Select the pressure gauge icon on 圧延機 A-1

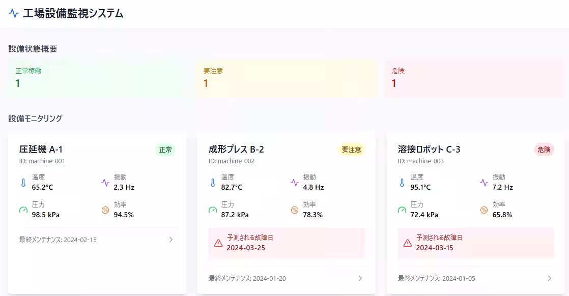click(x=23, y=210)
